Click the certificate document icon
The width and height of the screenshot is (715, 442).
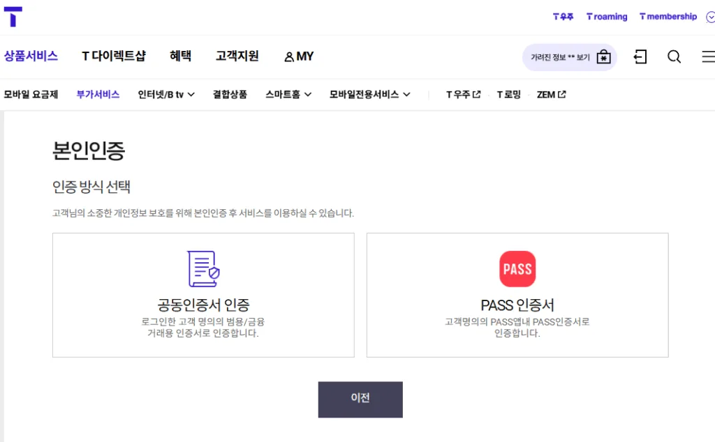tap(203, 268)
